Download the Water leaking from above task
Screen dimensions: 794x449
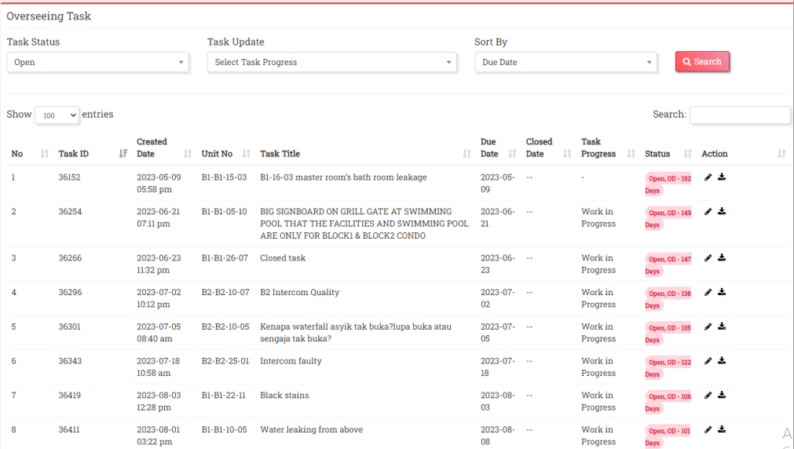pyautogui.click(x=722, y=429)
